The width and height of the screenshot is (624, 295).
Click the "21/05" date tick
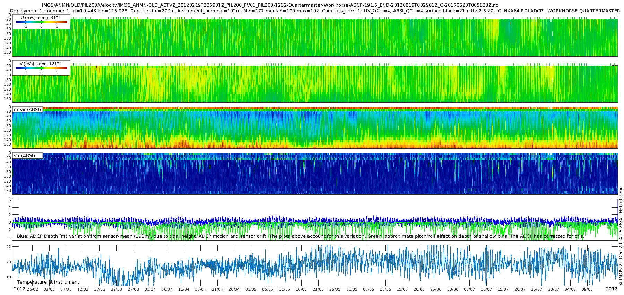click(318, 290)
